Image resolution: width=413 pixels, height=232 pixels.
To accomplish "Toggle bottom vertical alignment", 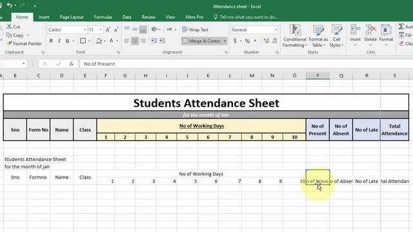I will point(143,30).
